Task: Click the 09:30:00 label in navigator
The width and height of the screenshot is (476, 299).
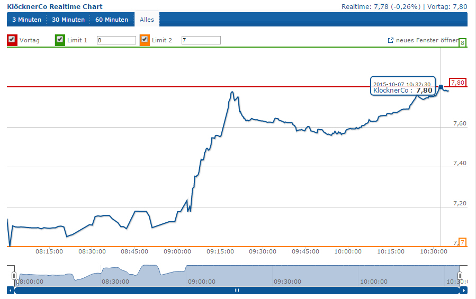Action: [x=288, y=282]
